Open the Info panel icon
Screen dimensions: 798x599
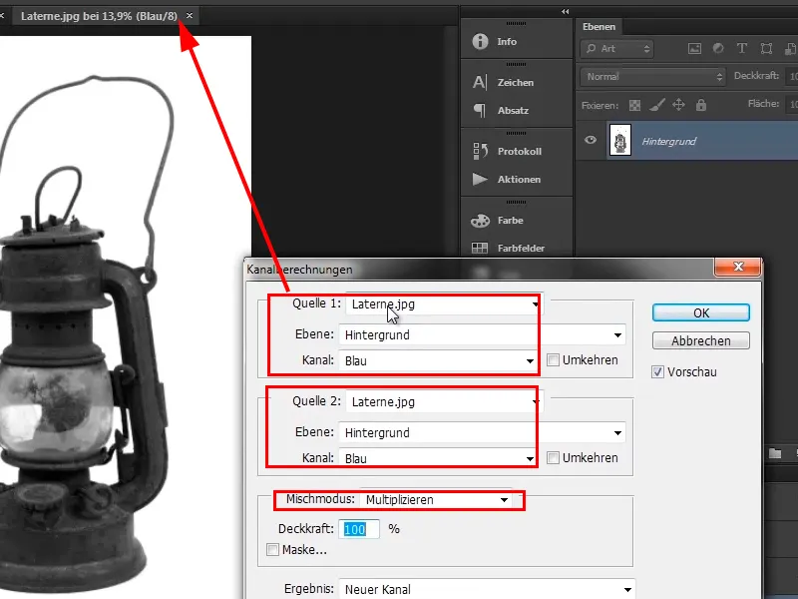tap(480, 41)
